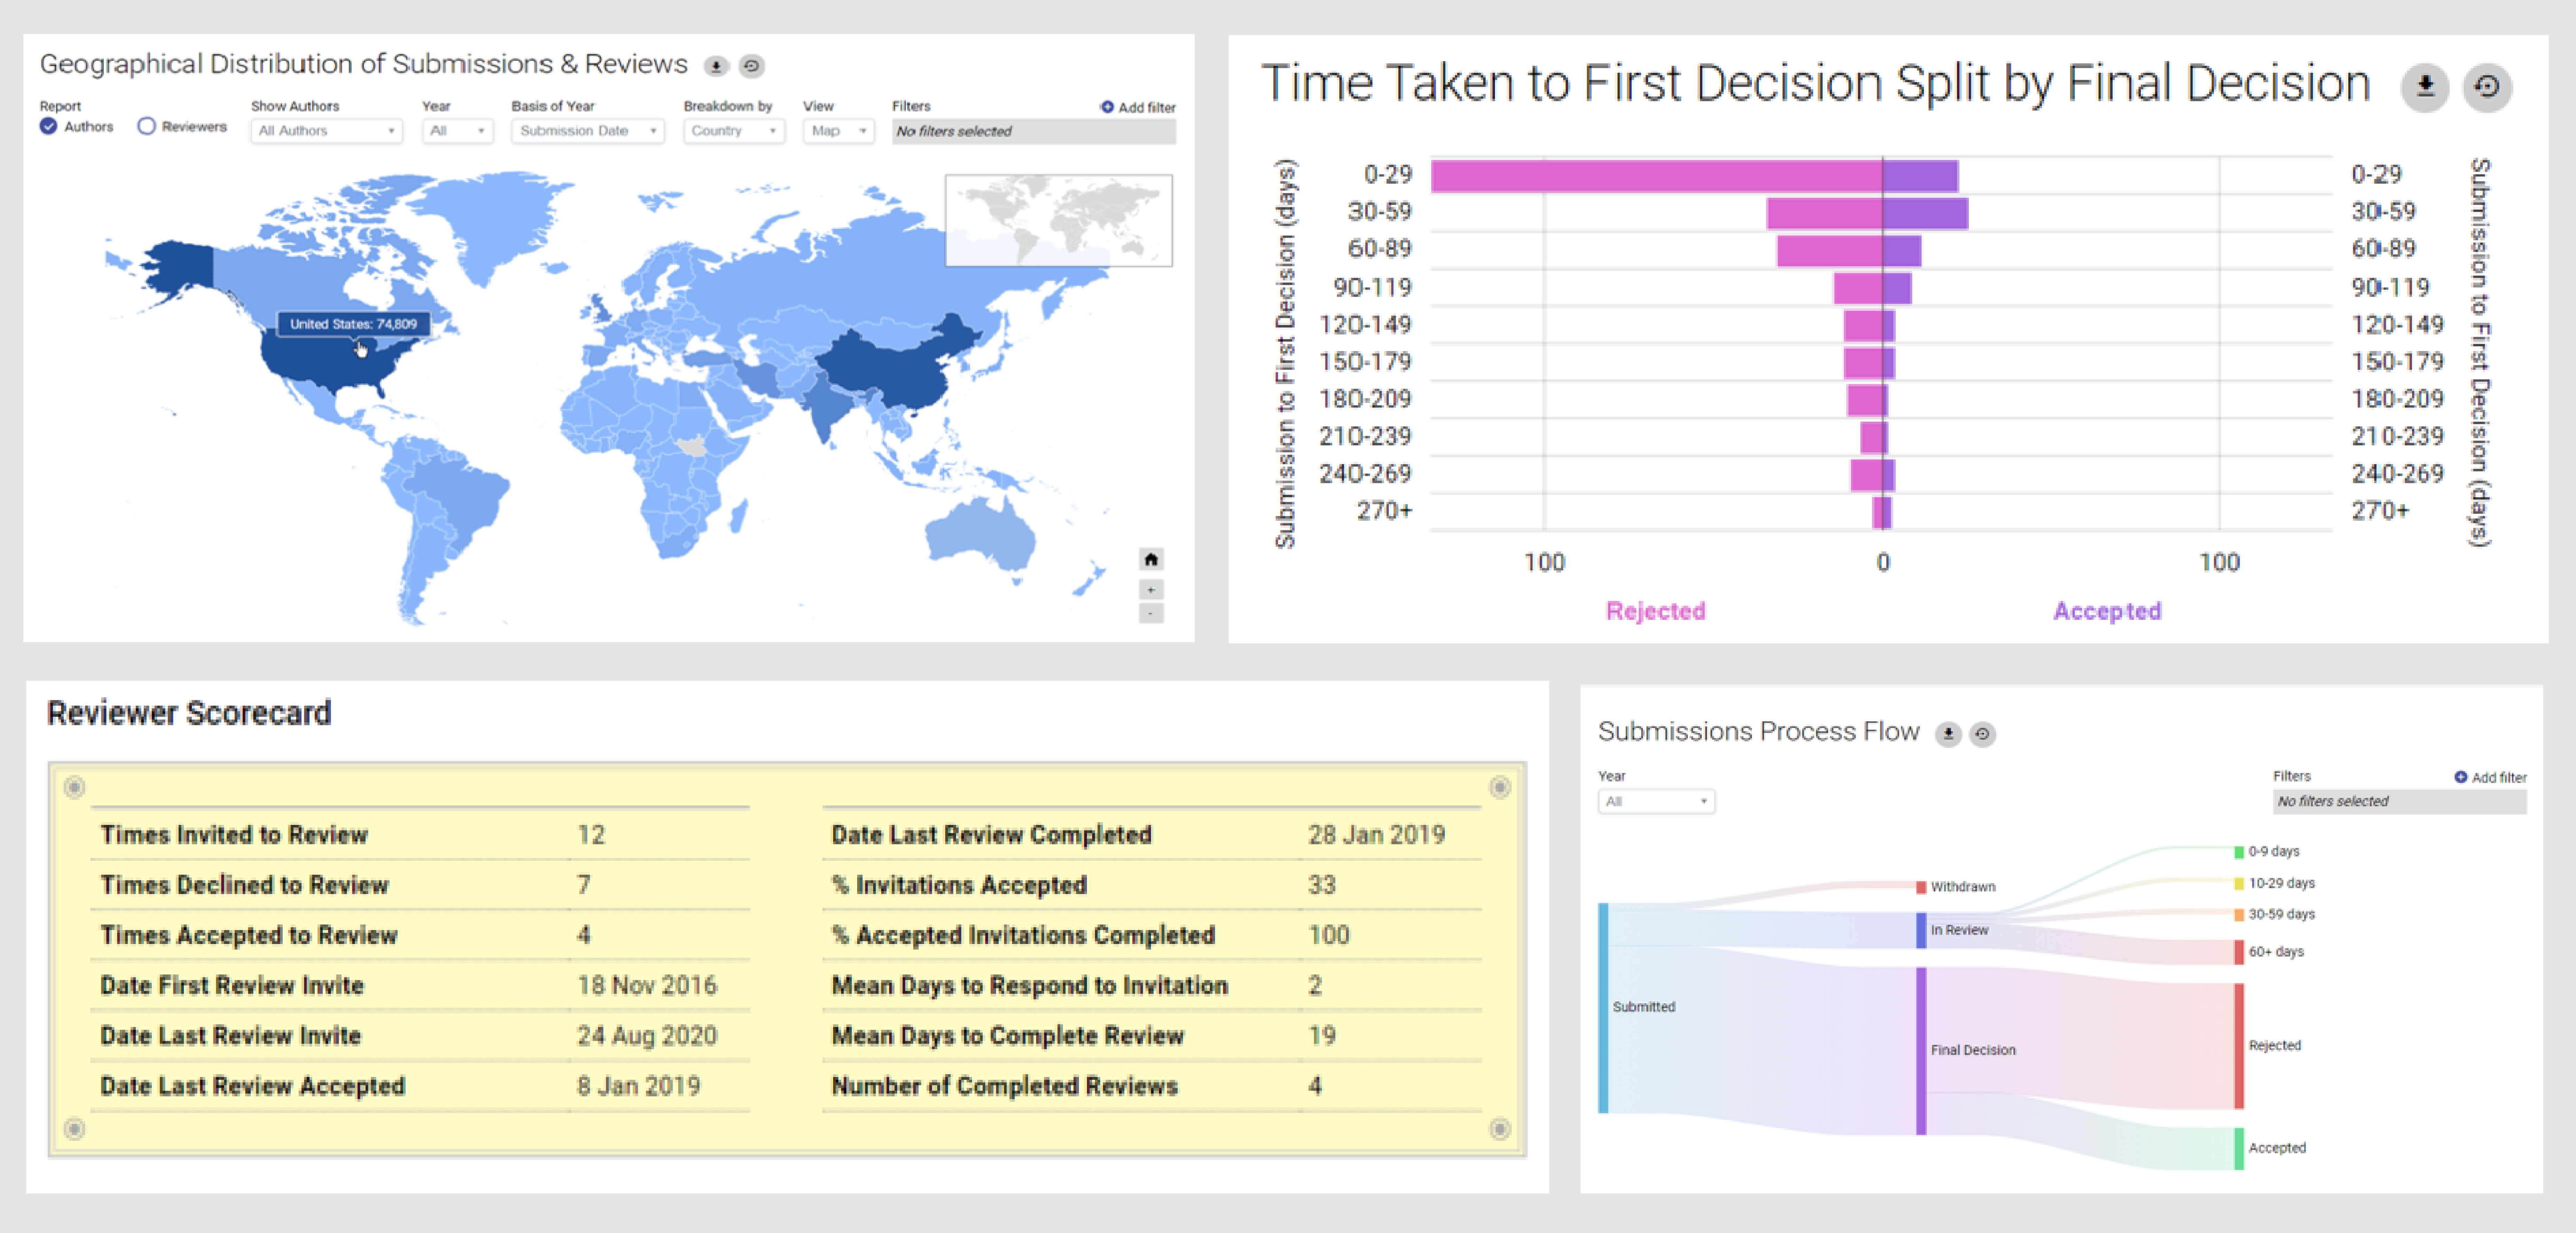Click the bottom-left scorecard corner handle
2576x1233 pixels.
(x=74, y=1129)
